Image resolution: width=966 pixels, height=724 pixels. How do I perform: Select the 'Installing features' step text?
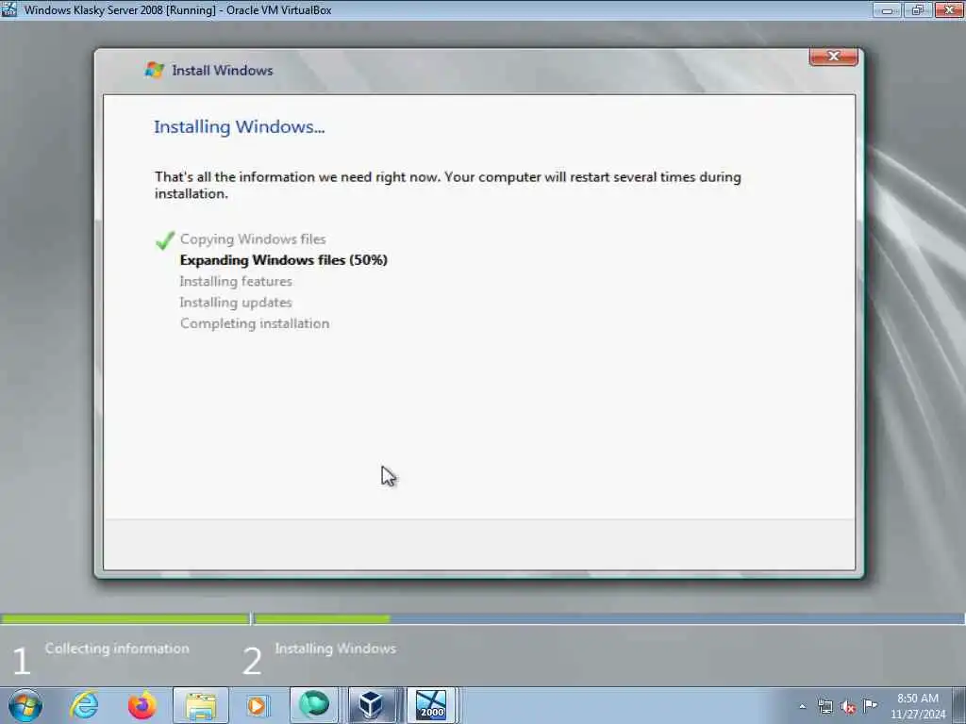click(236, 281)
